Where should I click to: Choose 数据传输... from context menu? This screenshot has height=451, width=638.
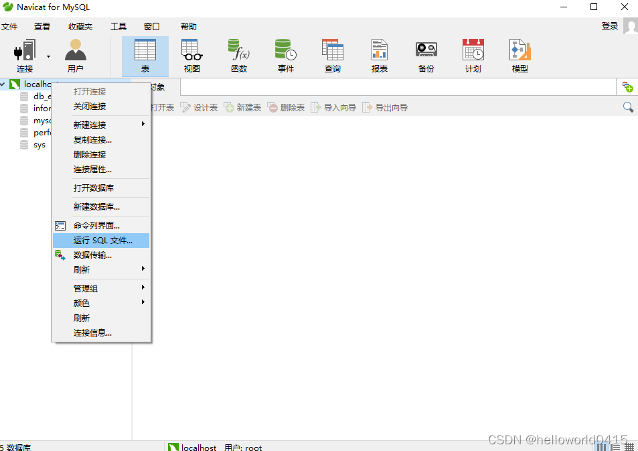pyautogui.click(x=101, y=255)
